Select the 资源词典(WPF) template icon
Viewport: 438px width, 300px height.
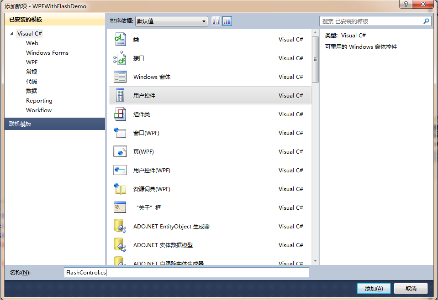(120, 189)
